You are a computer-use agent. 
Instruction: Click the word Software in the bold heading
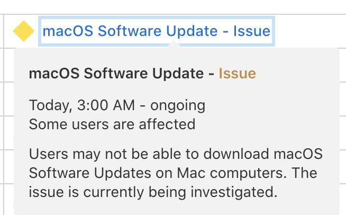(116, 74)
